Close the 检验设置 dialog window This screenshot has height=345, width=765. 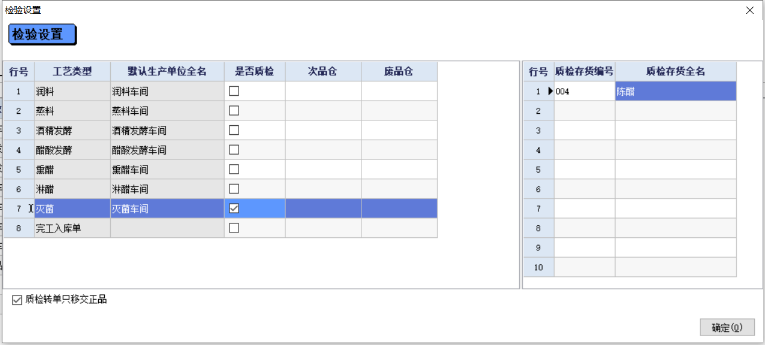click(750, 10)
